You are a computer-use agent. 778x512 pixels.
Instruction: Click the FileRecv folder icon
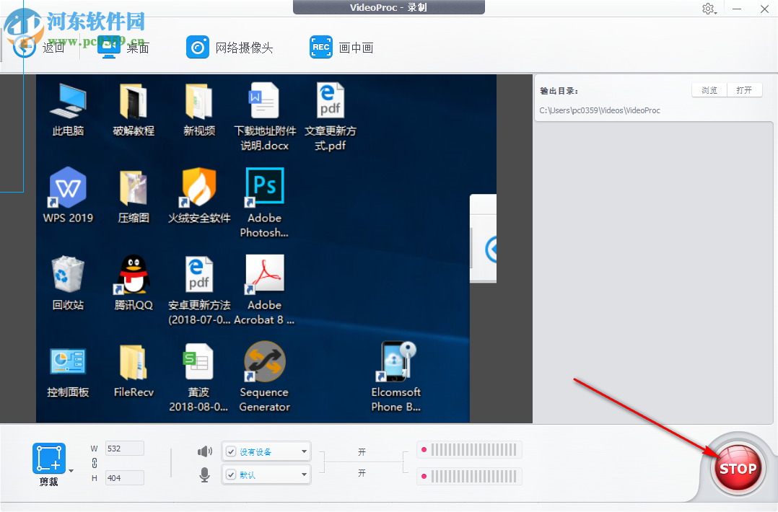134,362
